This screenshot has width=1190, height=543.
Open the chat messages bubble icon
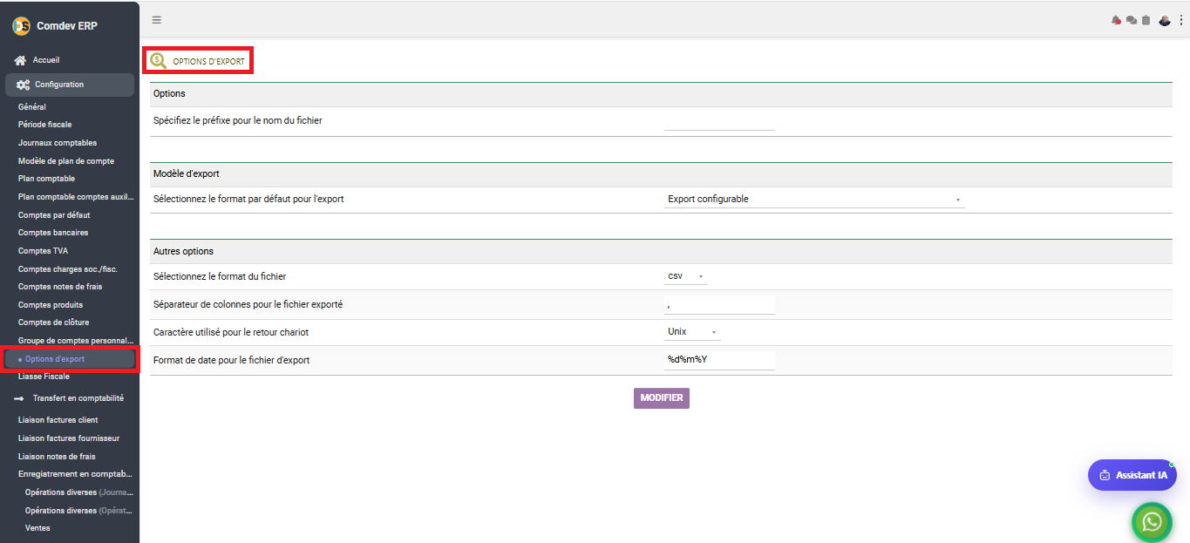(x=1131, y=20)
